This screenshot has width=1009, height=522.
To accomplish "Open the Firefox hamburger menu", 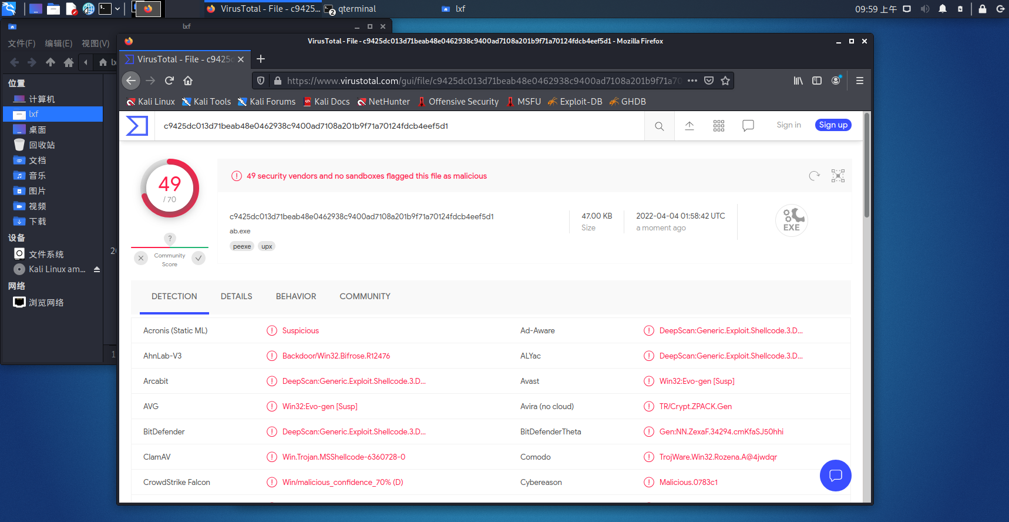I will click(860, 81).
